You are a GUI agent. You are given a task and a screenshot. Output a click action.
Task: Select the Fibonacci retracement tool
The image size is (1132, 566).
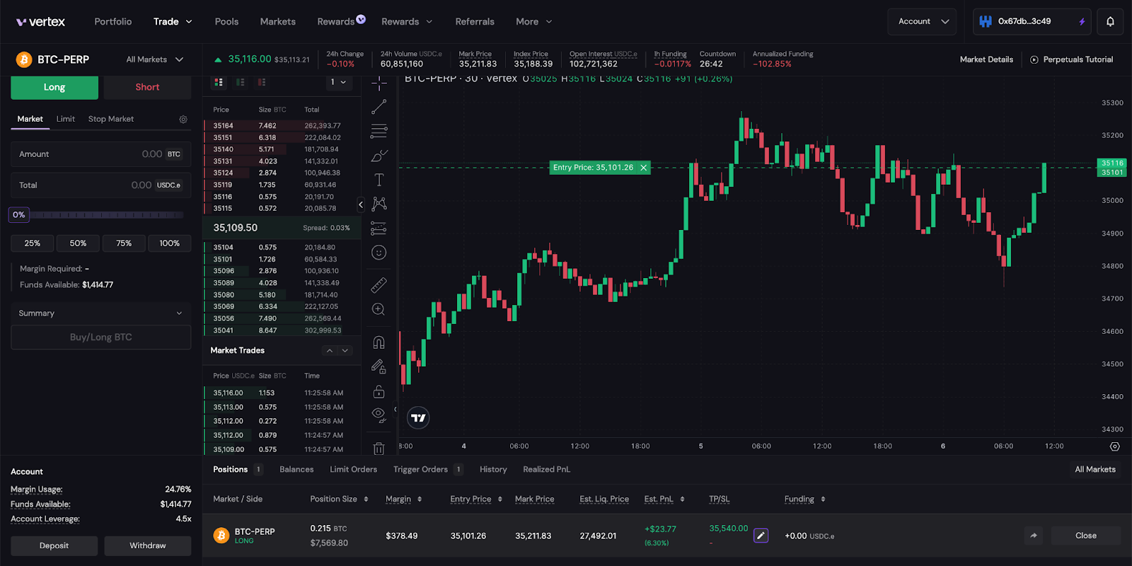coord(379,131)
